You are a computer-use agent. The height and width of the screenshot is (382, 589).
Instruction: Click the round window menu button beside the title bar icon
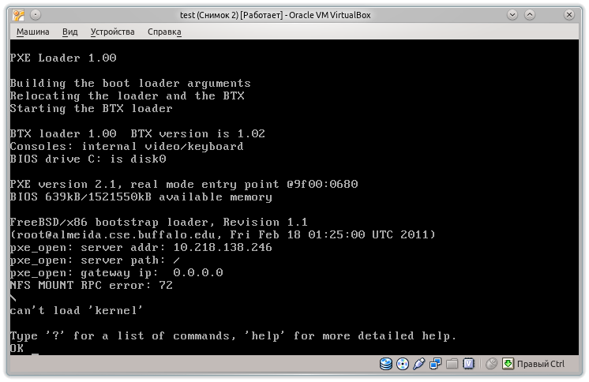36,15
